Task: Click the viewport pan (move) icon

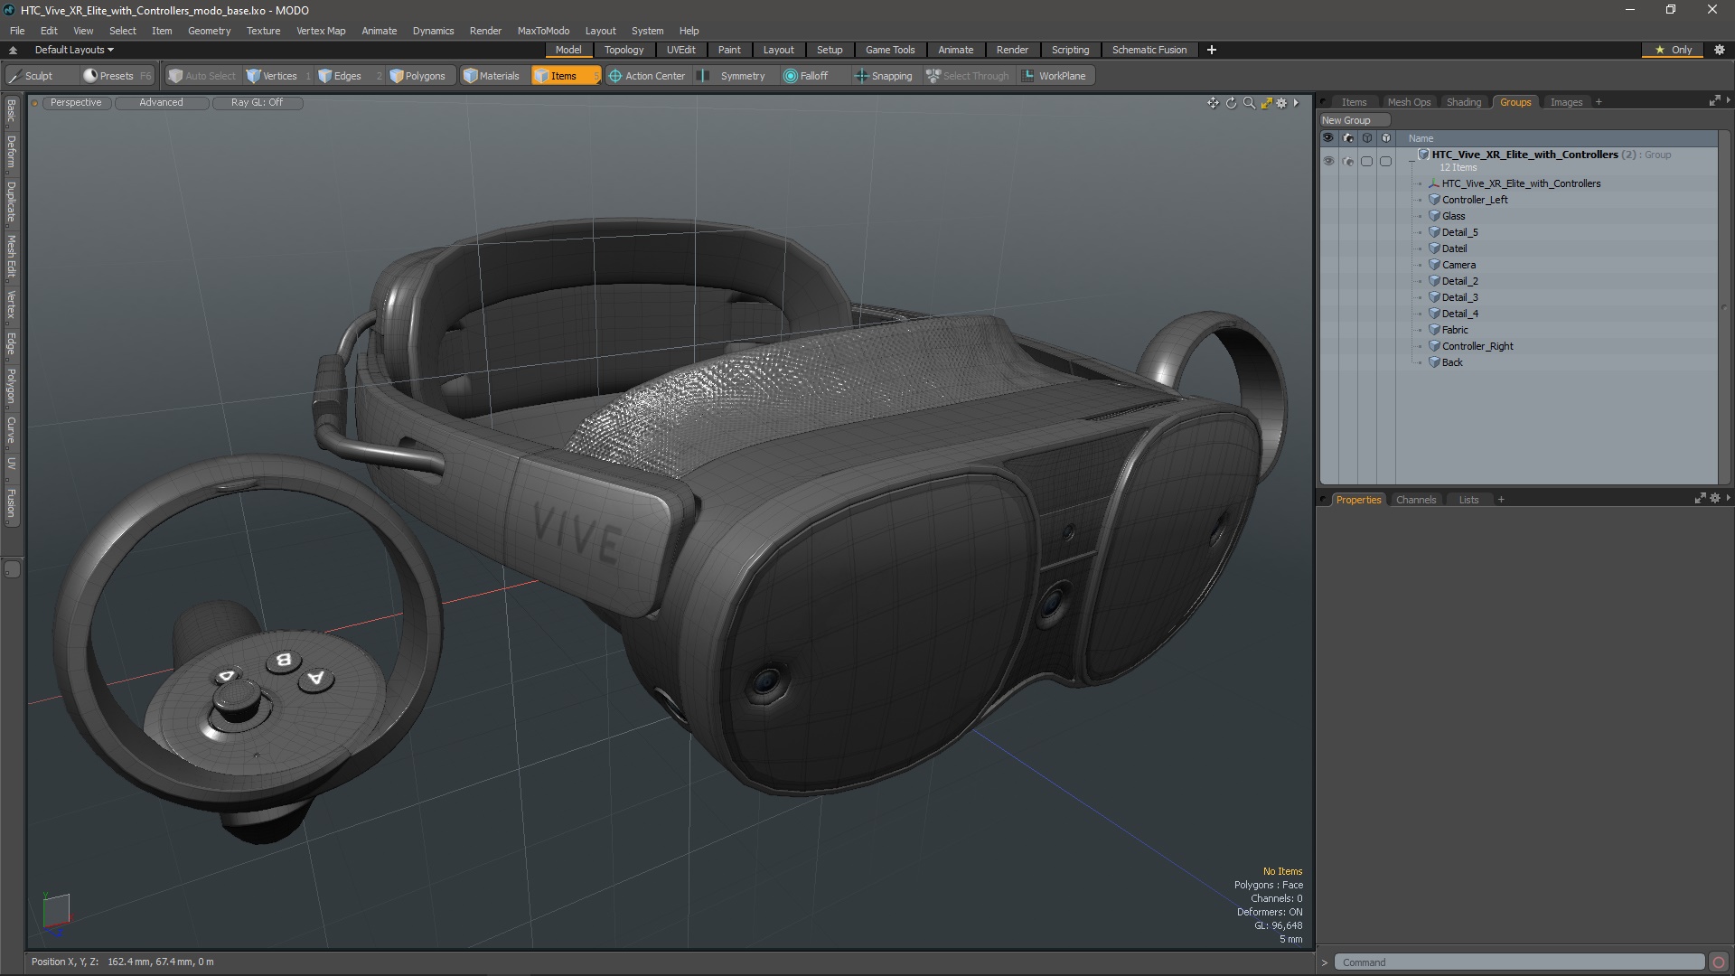Action: 1213,103
